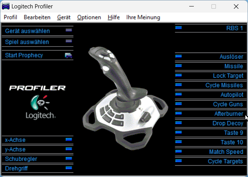Close the Logitech Profiler window

coord(236,6)
